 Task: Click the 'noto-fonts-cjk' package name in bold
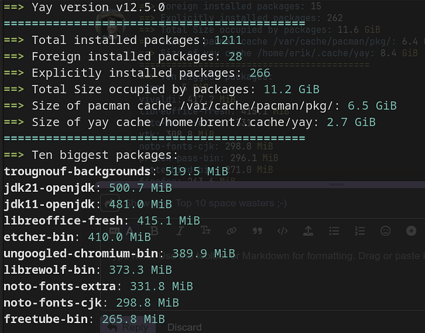click(x=53, y=302)
